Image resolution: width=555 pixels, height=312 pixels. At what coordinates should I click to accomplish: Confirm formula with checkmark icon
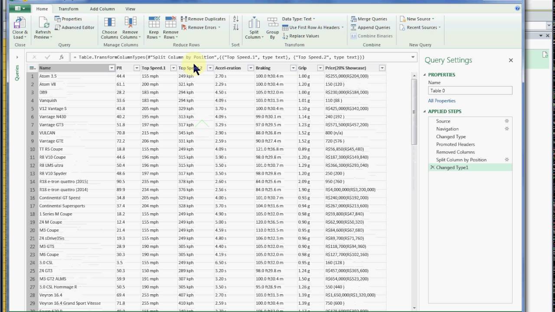coord(48,57)
